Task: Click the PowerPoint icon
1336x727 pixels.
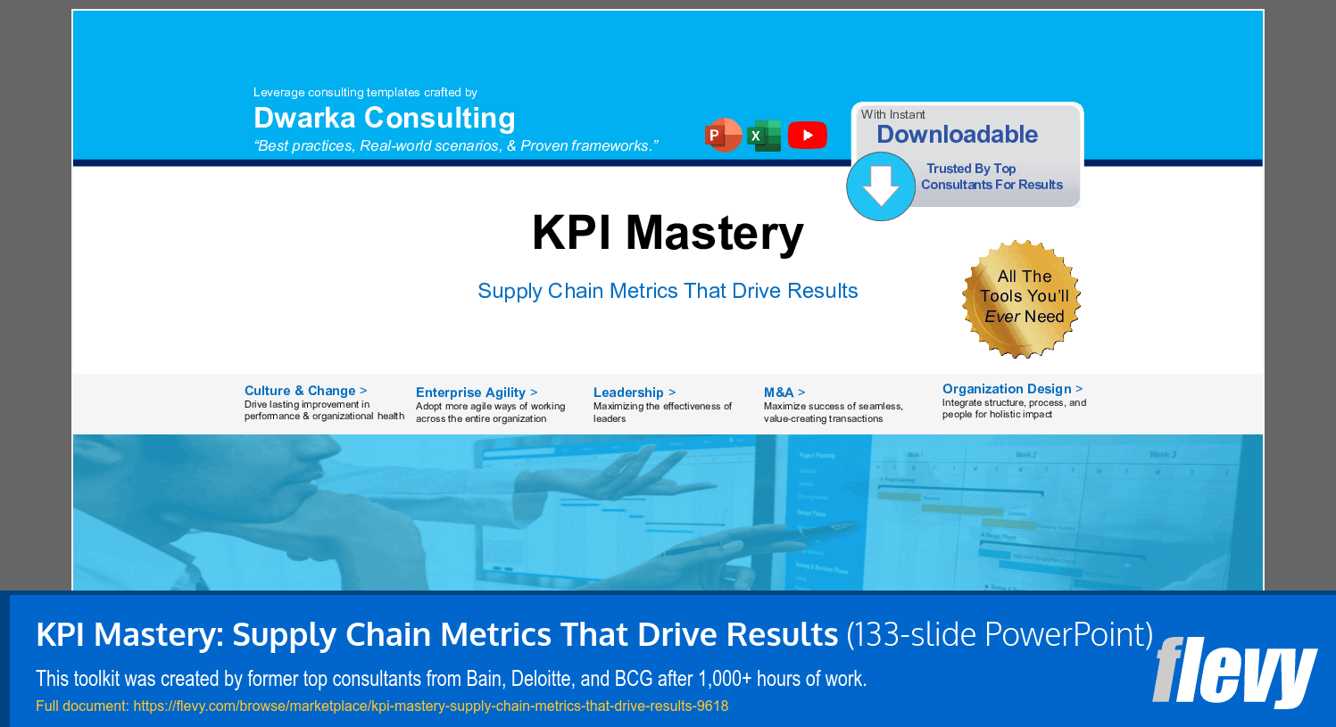Action: click(723, 136)
